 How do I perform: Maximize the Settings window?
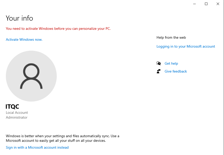pyautogui.click(x=206, y=4)
